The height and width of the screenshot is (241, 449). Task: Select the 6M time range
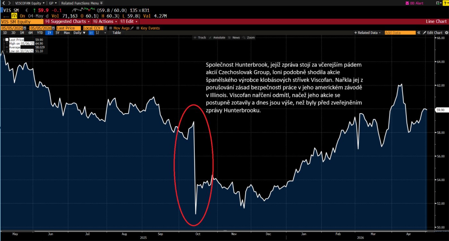coord(31,33)
